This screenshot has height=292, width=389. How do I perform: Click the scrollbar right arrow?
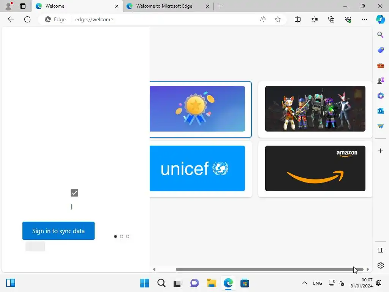[x=368, y=270]
